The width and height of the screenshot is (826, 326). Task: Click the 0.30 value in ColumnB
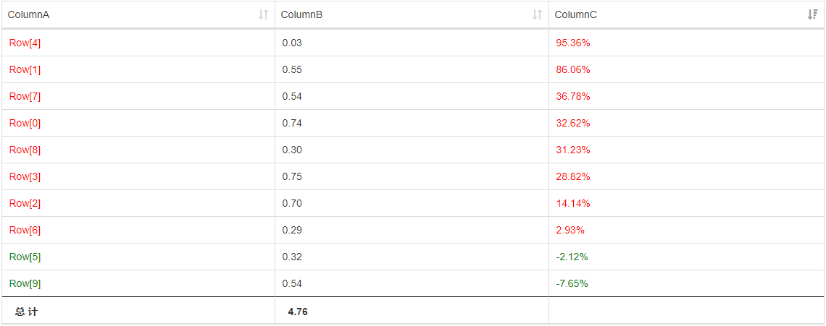[292, 150]
